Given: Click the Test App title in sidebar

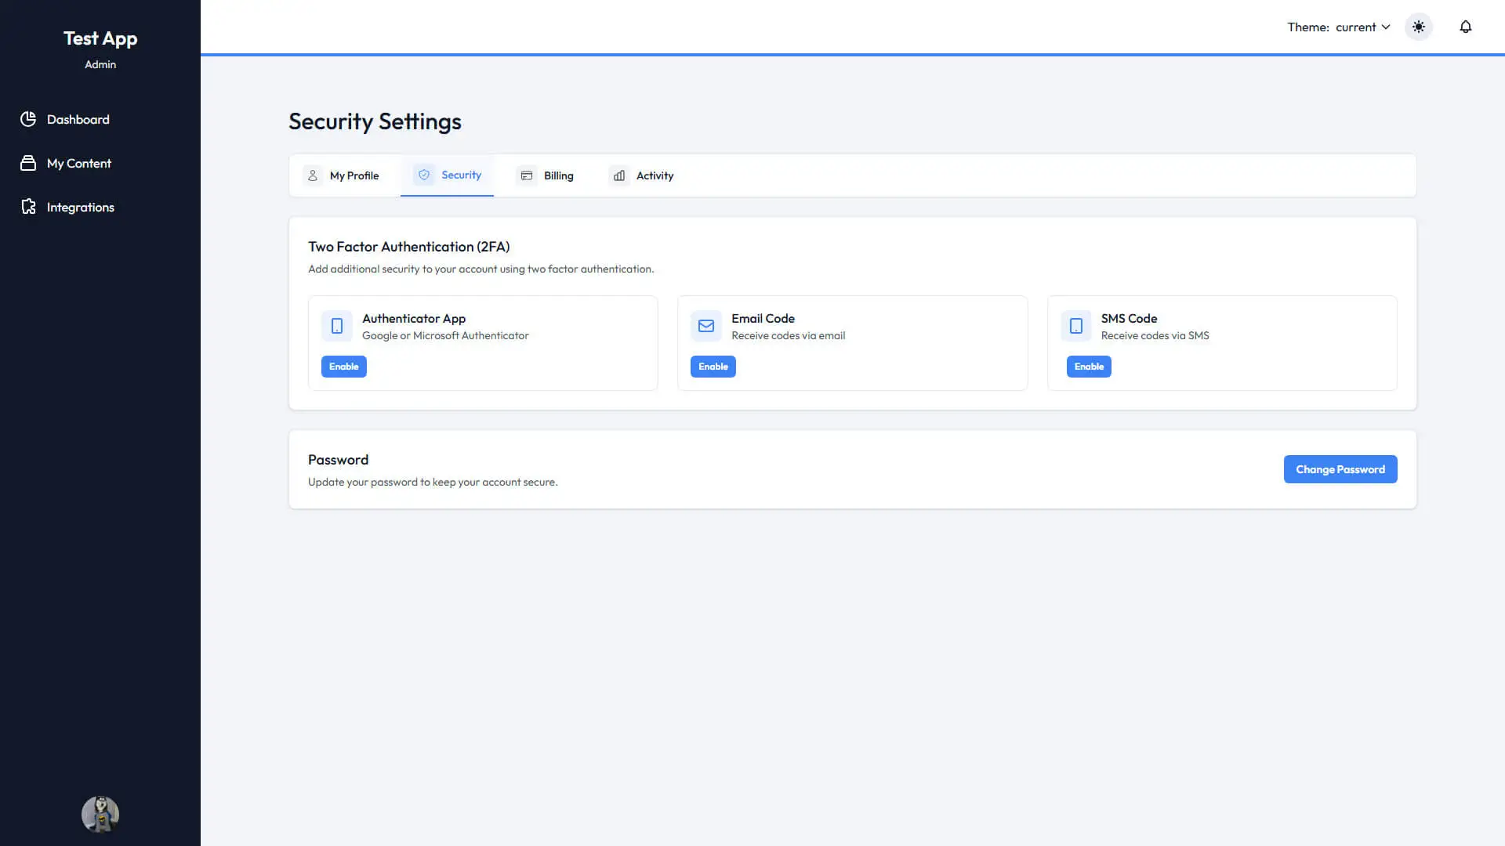Looking at the screenshot, I should click(100, 38).
